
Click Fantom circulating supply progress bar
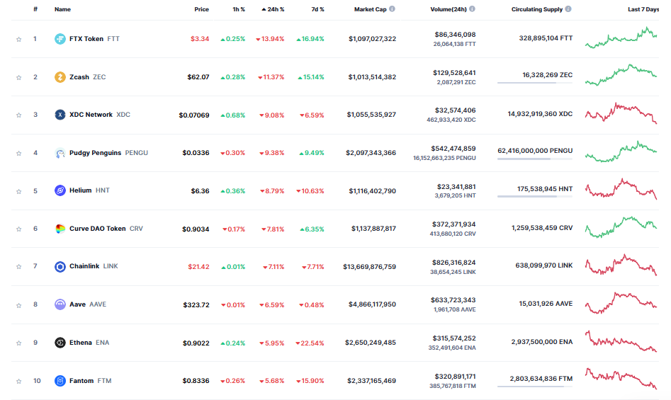click(x=535, y=387)
